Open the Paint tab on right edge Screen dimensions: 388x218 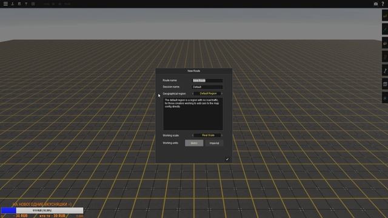[x=385, y=30]
